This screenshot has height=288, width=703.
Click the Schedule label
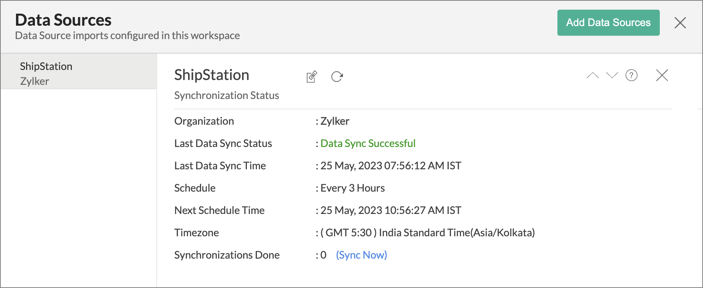(195, 188)
